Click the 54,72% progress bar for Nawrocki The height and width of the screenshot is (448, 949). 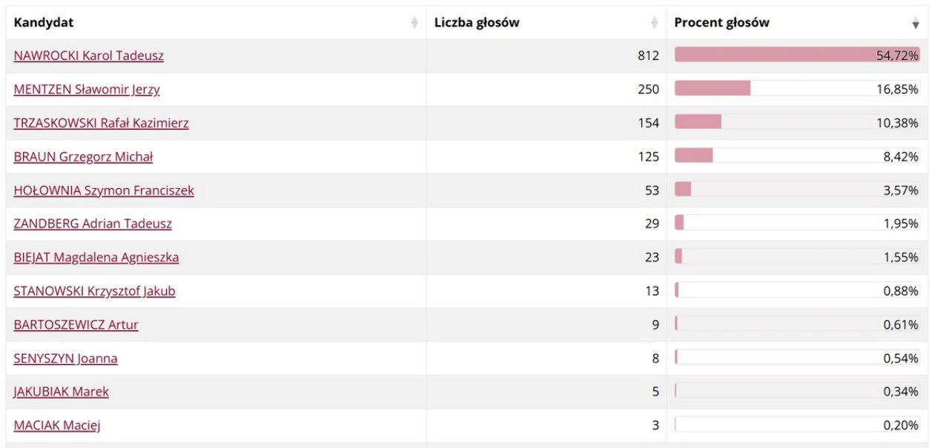[x=797, y=55]
